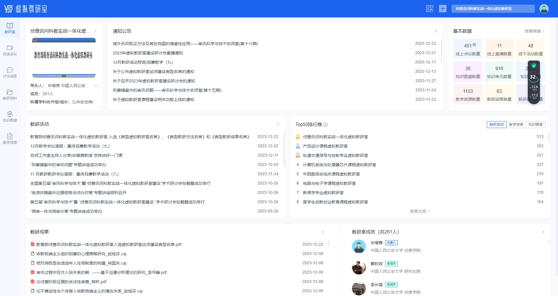Click 教研成果数量 63 data card
Viewport: 558px width, 296px height.
499,94
